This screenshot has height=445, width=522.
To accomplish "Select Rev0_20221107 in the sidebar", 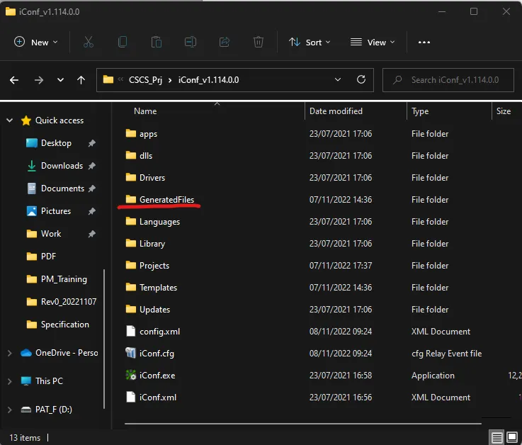I will tap(69, 302).
